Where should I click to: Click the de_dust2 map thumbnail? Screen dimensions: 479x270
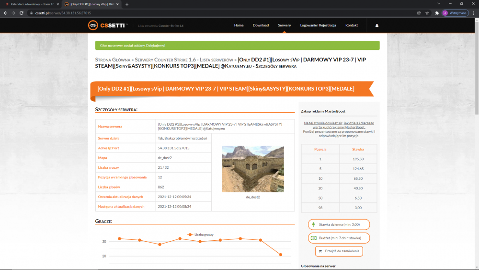(252, 169)
